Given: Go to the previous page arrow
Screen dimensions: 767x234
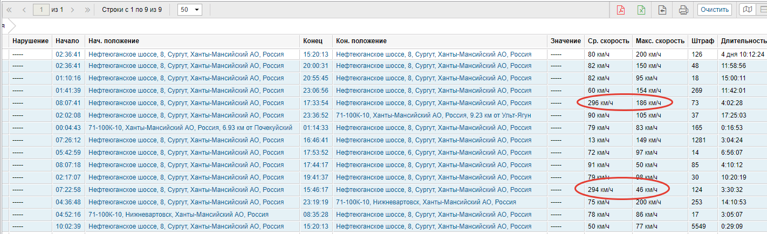Looking at the screenshot, I should 24,10.
